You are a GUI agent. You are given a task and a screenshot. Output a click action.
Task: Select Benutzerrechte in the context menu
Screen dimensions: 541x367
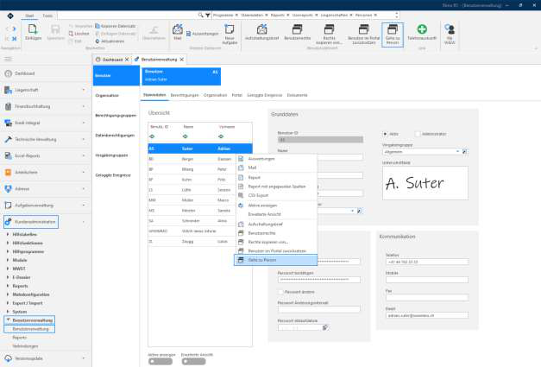(x=276, y=233)
